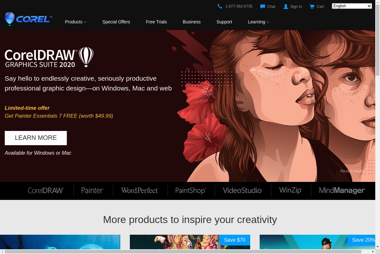Open the CorelDRAW brand logo in product strip

click(46, 190)
